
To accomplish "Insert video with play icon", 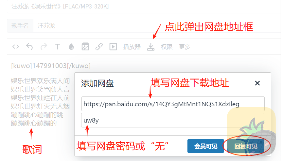I will pyautogui.click(x=113, y=47).
